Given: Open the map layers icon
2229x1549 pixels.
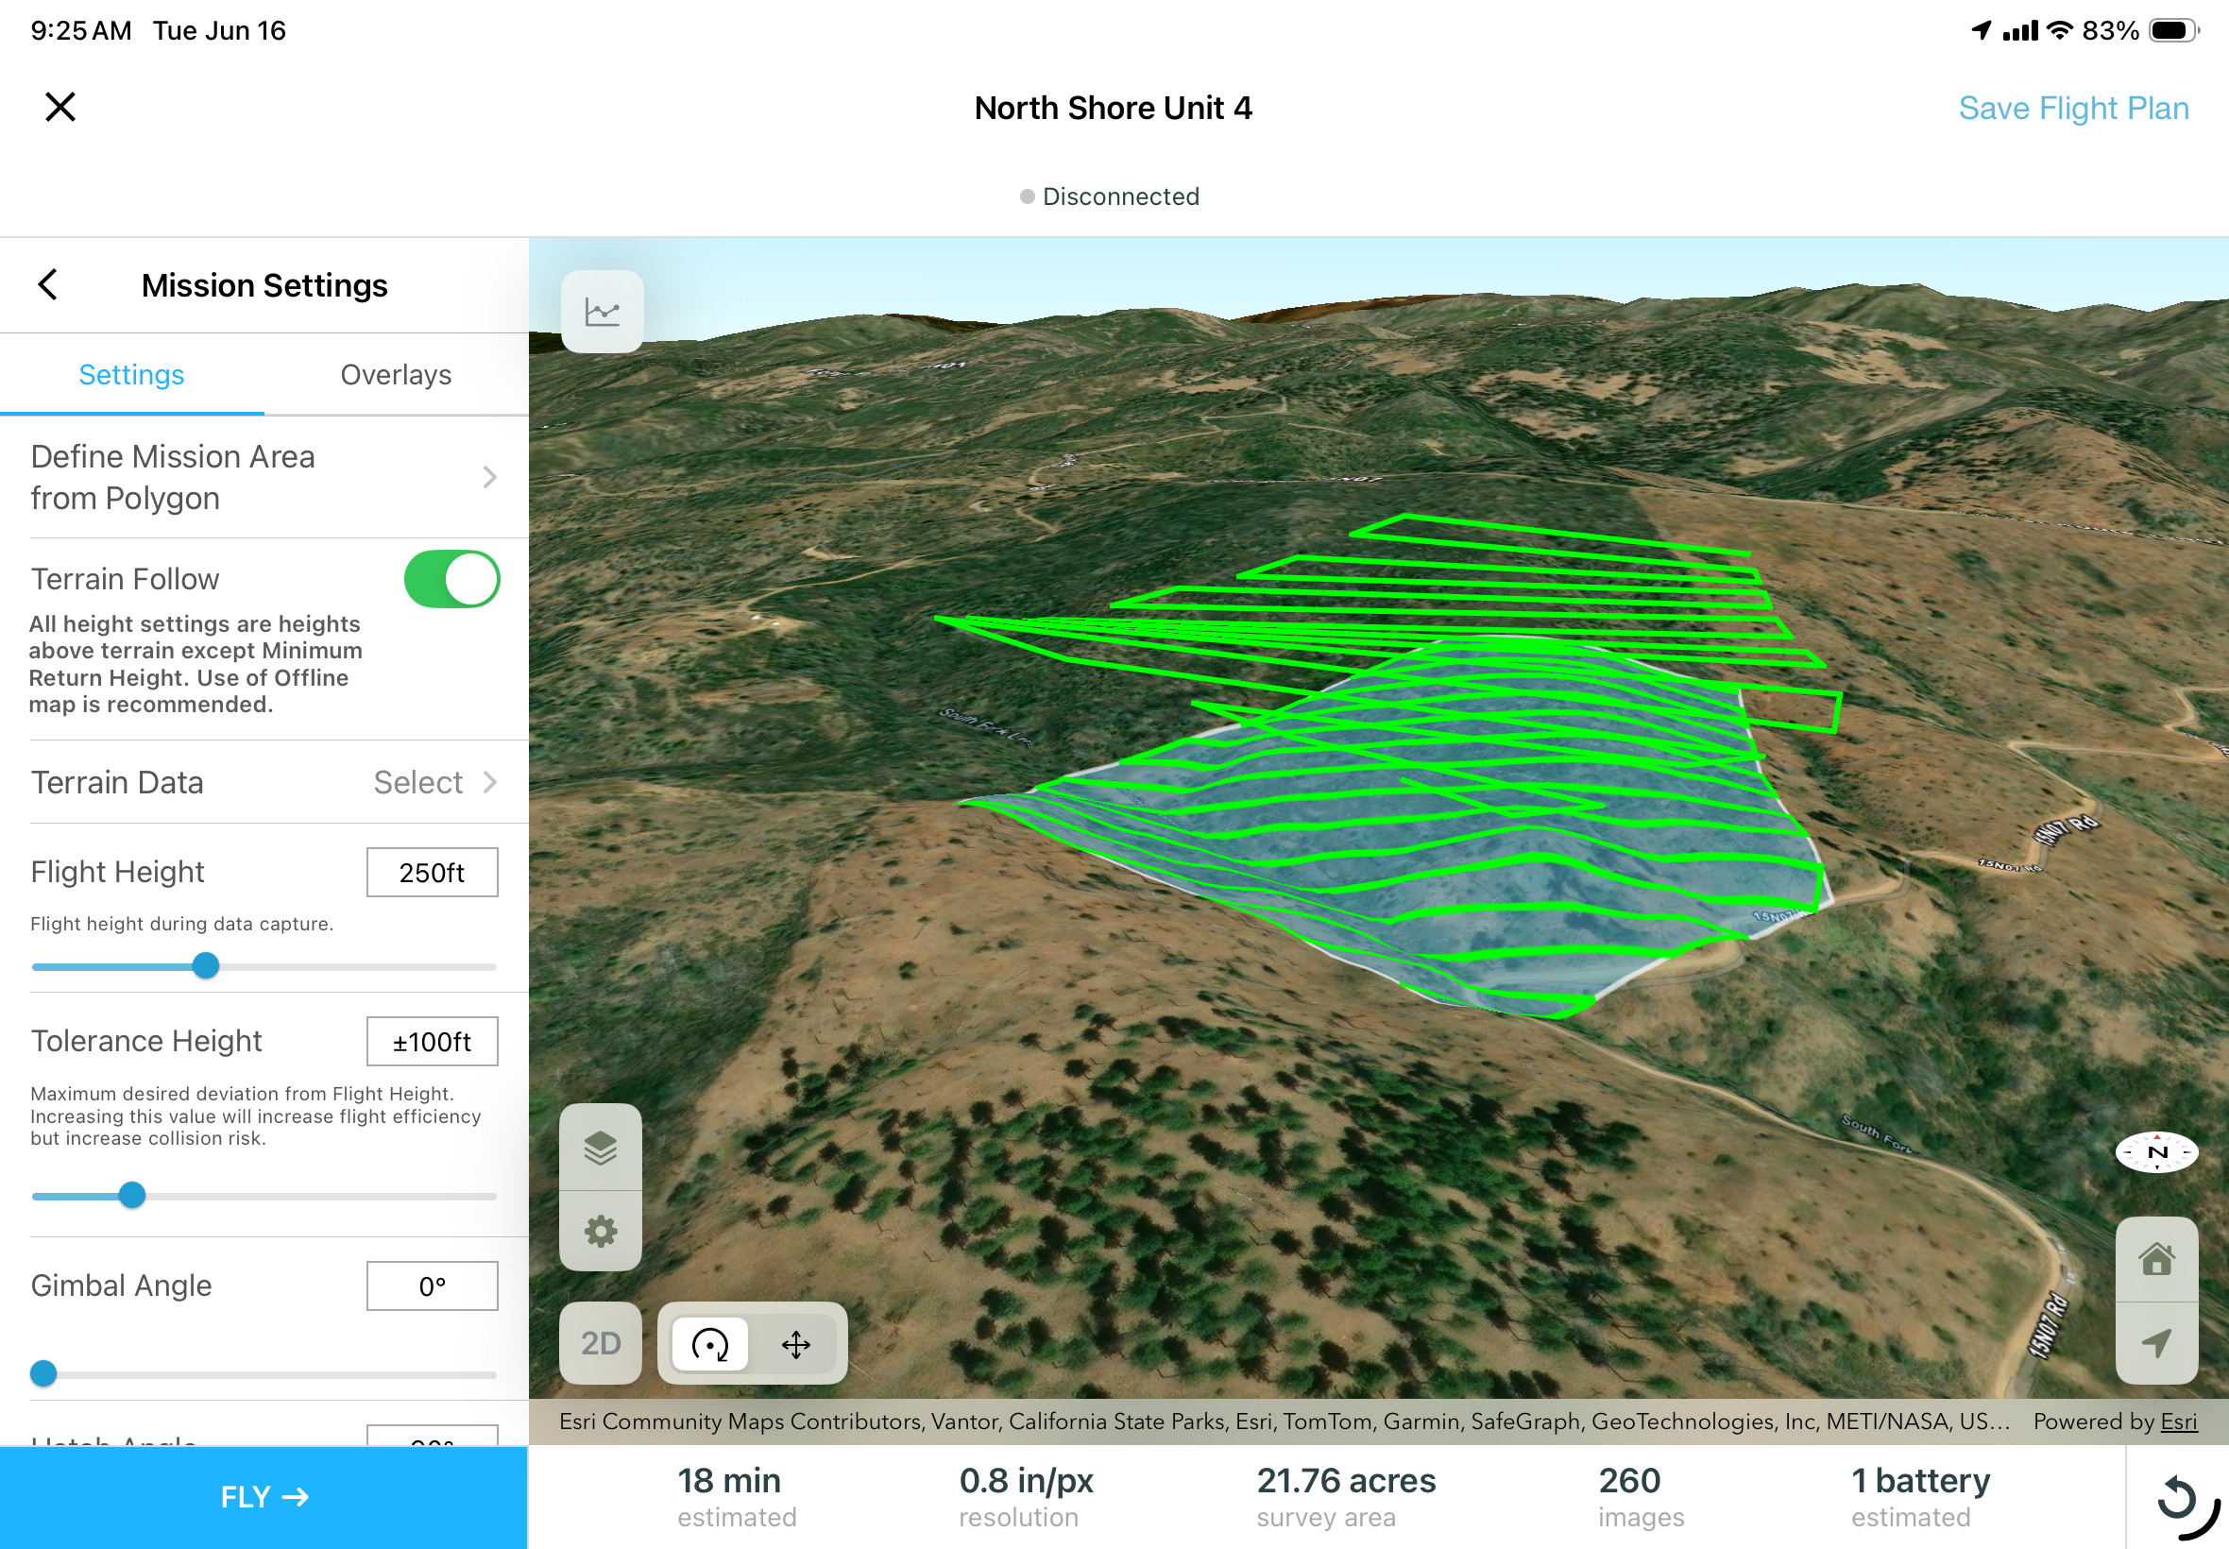Looking at the screenshot, I should point(601,1148).
